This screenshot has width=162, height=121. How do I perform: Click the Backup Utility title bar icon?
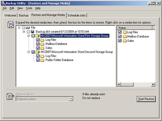(3, 3)
